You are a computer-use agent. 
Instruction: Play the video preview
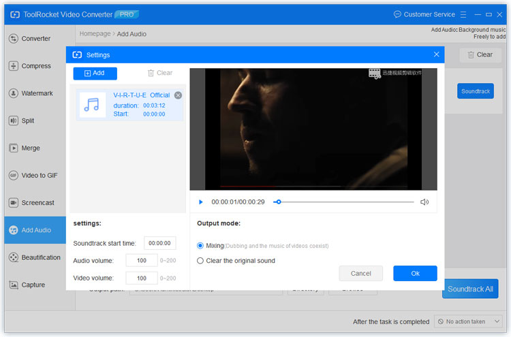(x=201, y=202)
